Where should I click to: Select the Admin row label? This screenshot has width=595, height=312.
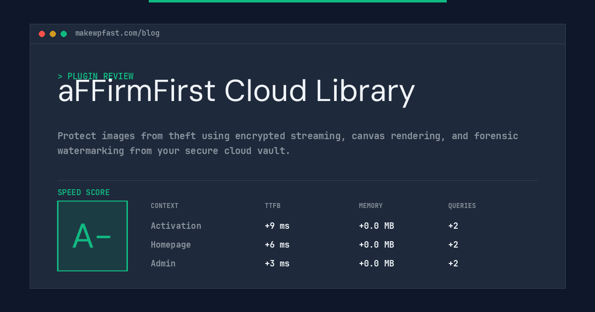click(x=163, y=263)
